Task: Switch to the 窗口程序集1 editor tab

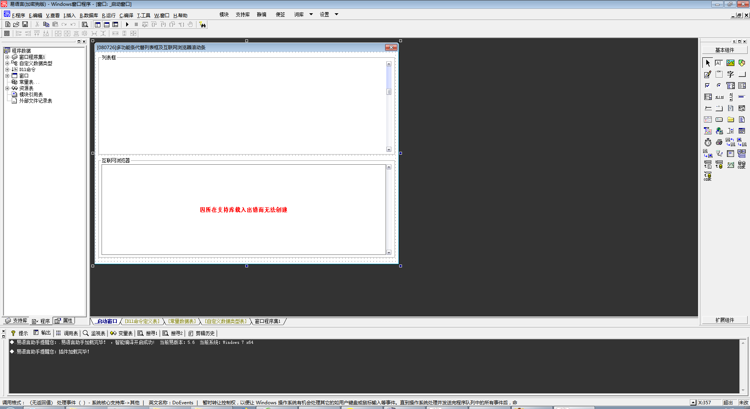Action: [268, 322]
